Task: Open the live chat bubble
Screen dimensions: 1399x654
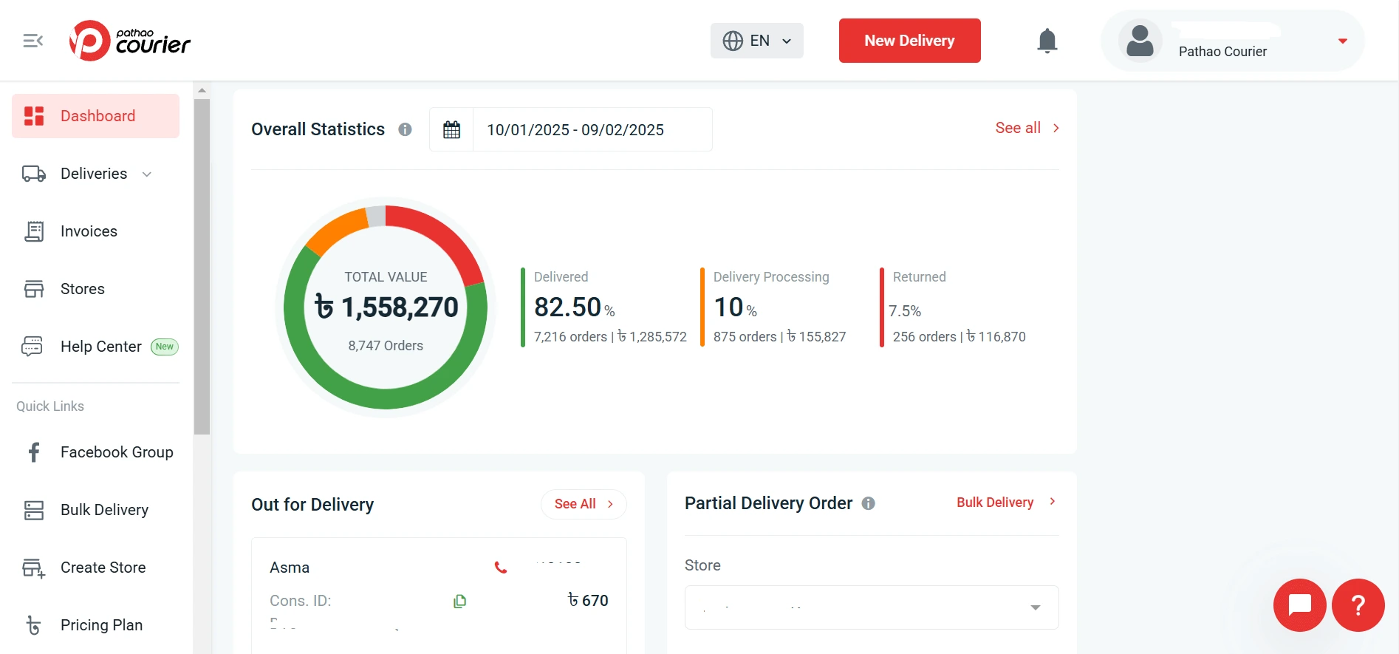Action: coord(1299,604)
